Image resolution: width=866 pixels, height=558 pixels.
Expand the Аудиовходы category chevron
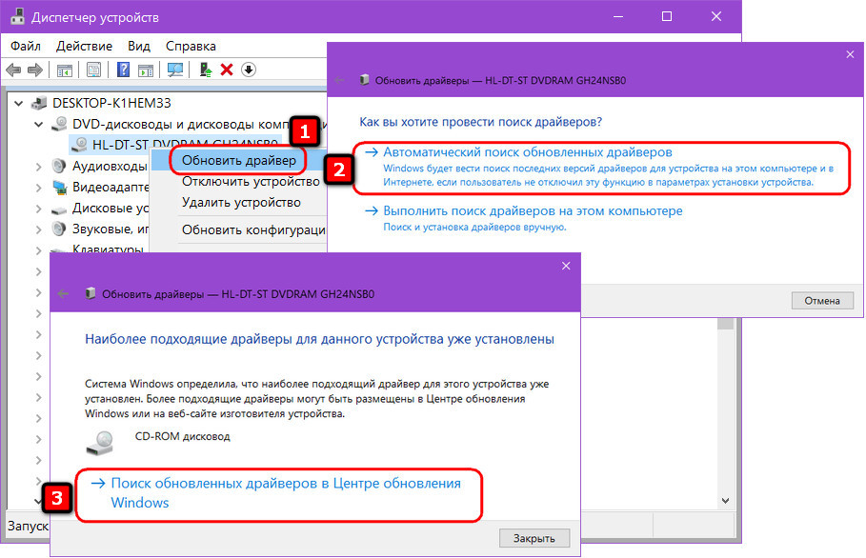[39, 166]
